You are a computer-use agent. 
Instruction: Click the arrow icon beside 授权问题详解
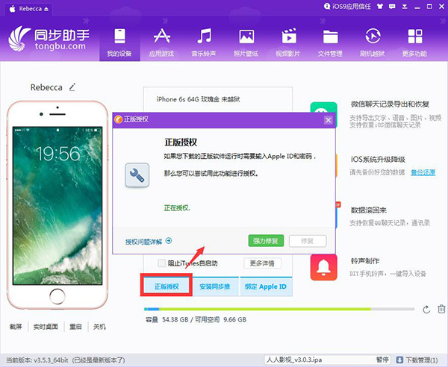point(169,241)
